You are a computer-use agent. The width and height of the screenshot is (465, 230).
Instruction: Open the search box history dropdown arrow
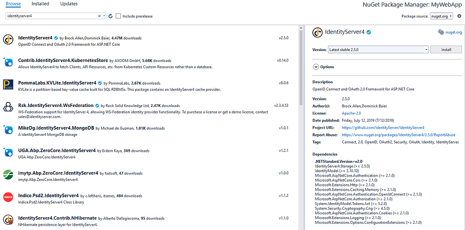point(104,16)
